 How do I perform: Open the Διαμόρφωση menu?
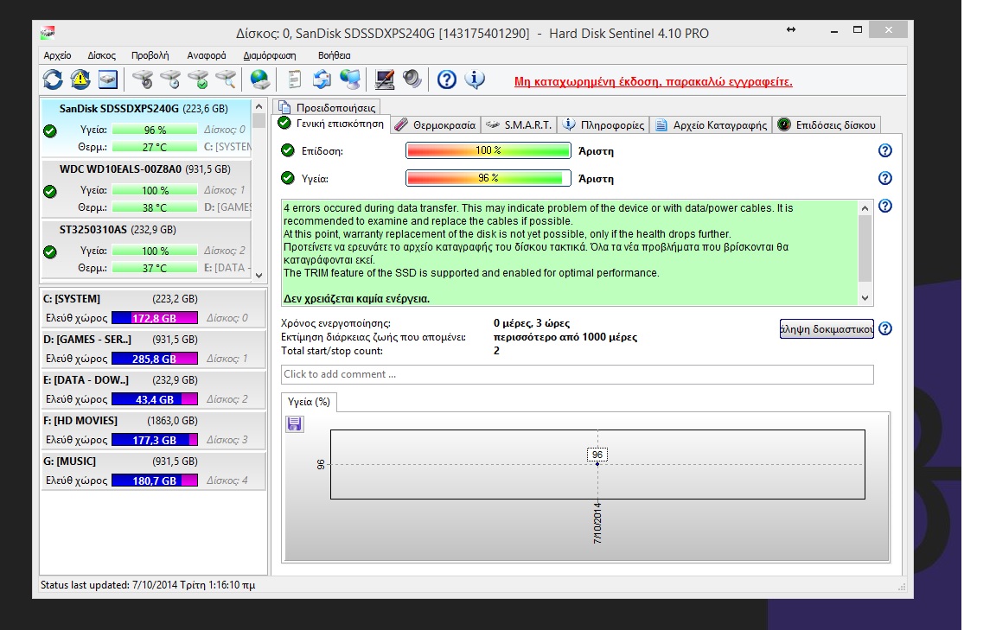click(270, 55)
